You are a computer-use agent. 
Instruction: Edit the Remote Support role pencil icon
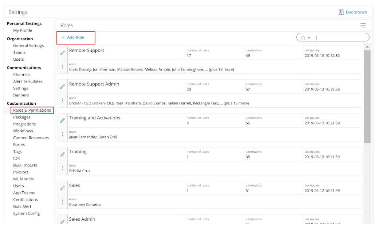(62, 53)
